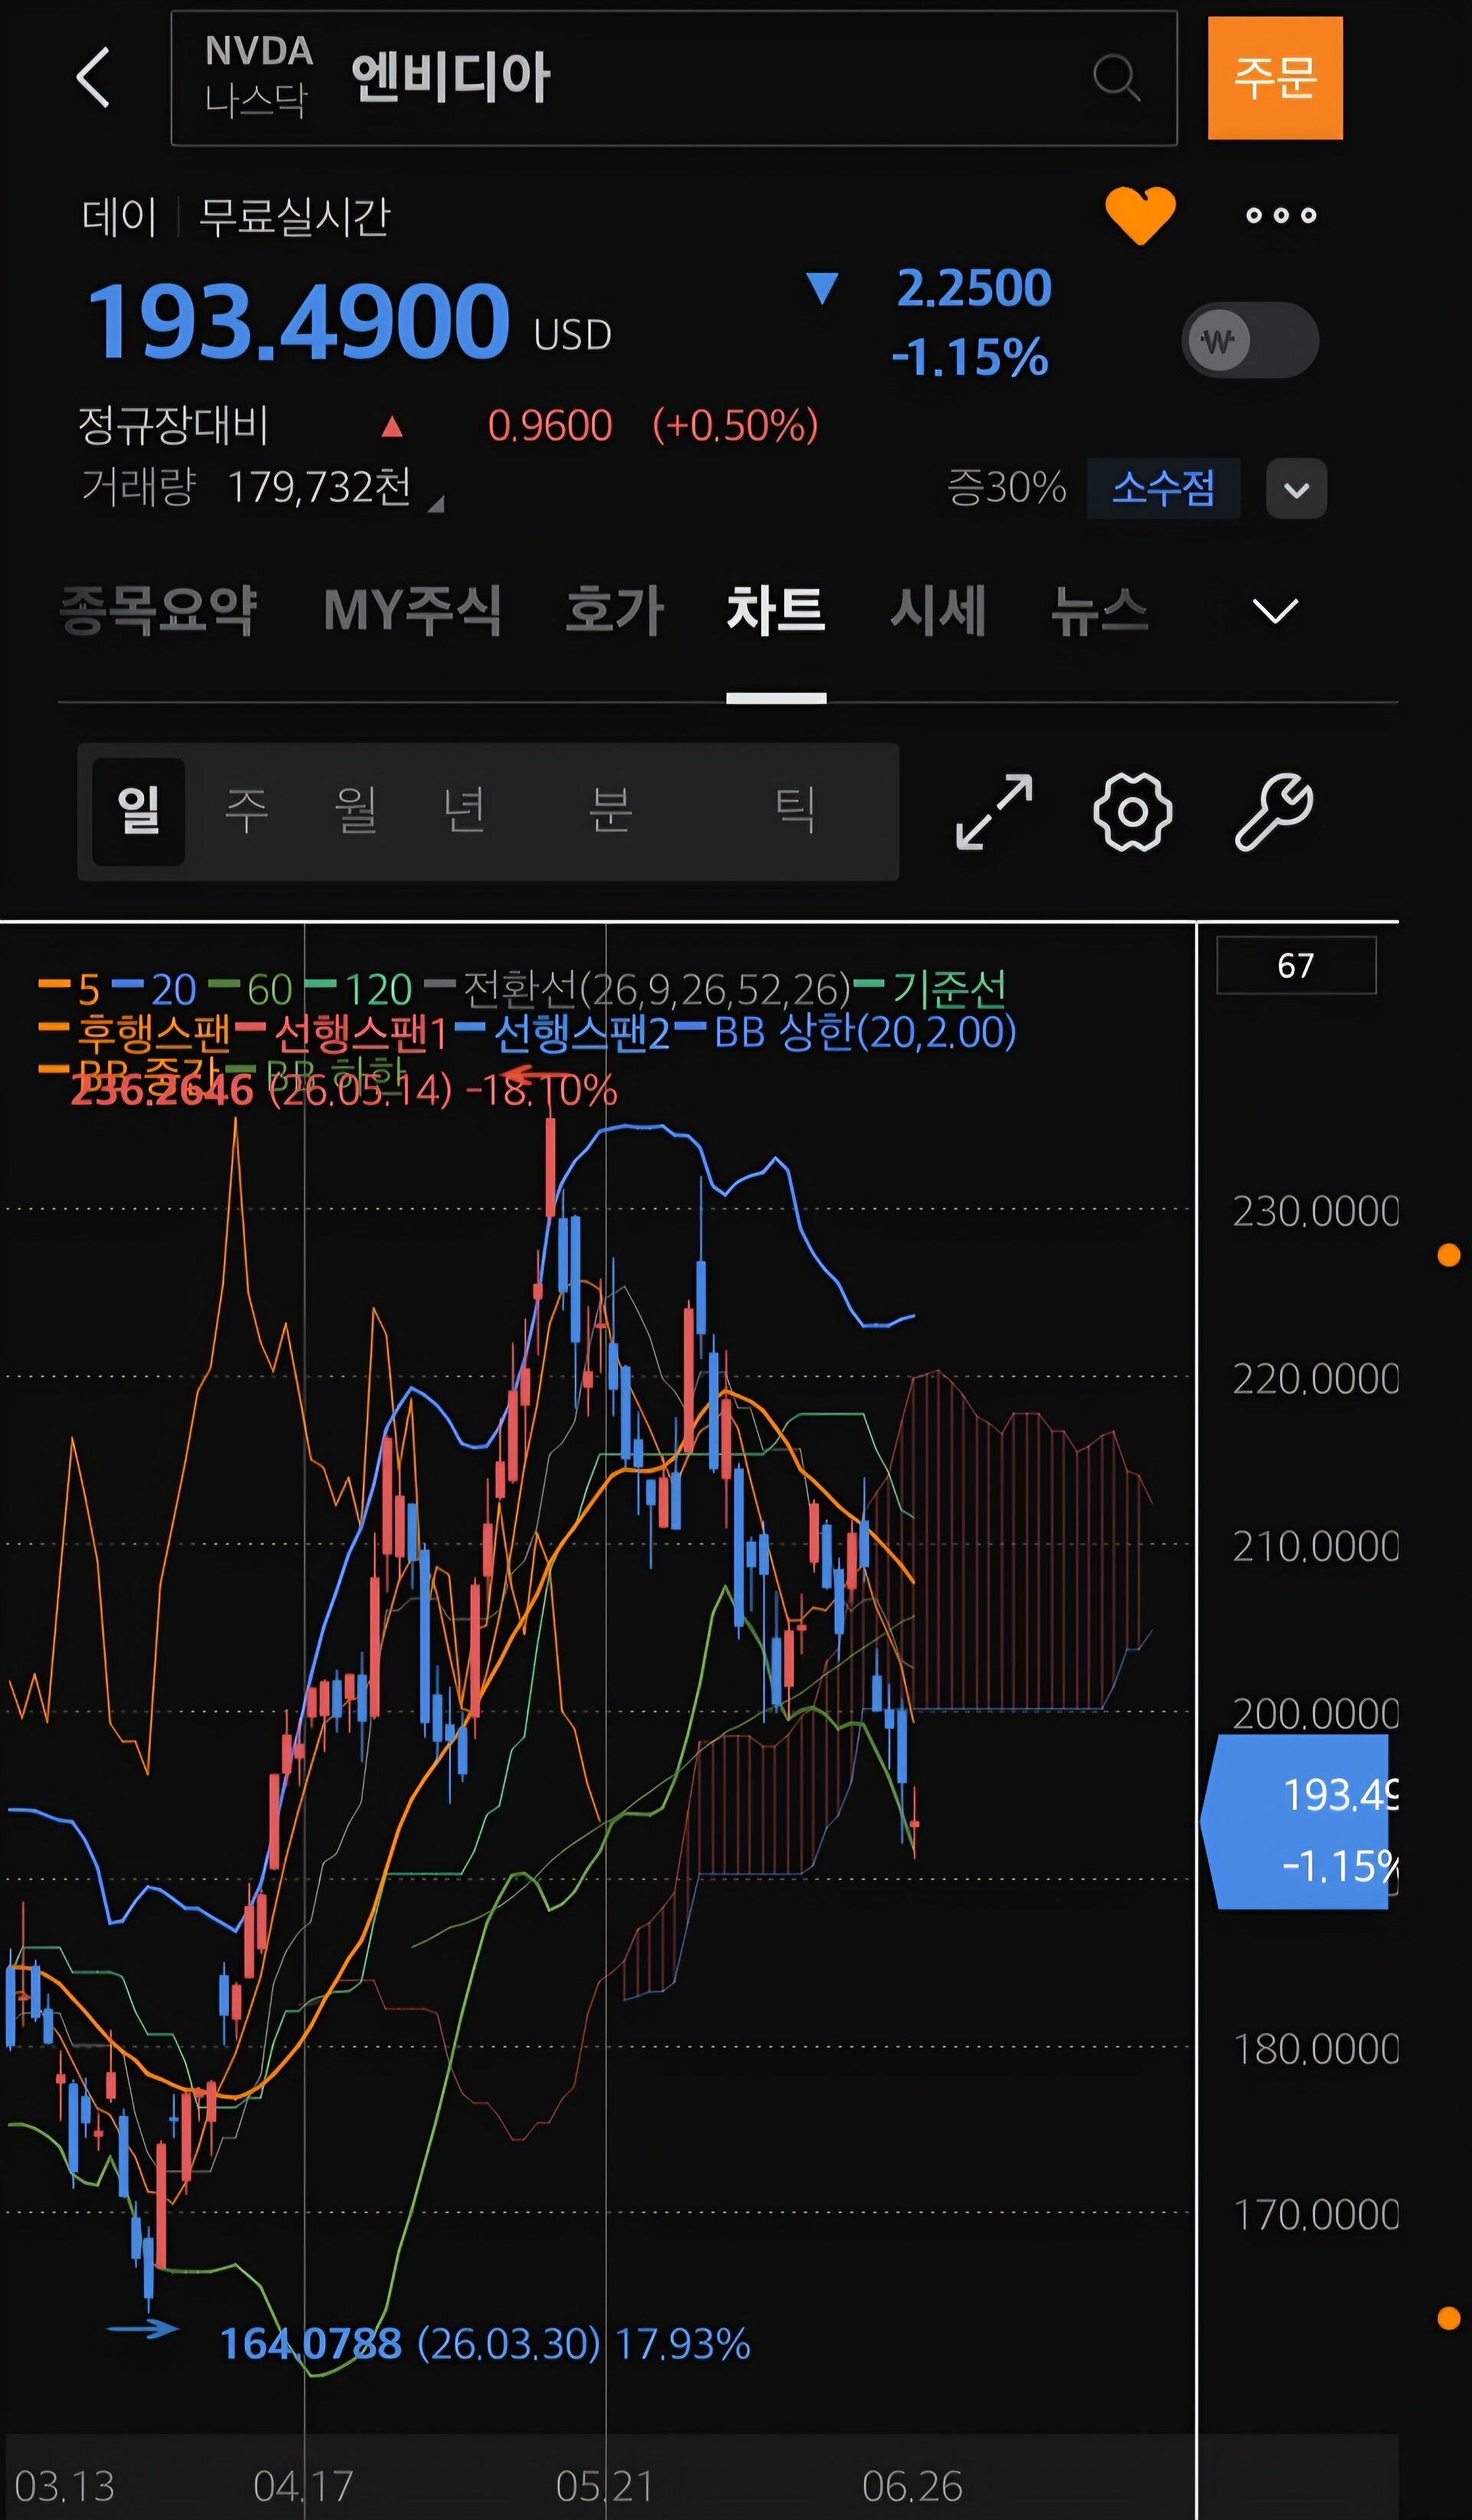Open the 뉴스 tab
Viewport: 1472px width, 2520px height.
click(1099, 610)
